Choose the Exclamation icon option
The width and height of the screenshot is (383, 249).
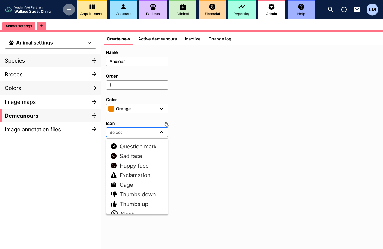(x=137, y=175)
